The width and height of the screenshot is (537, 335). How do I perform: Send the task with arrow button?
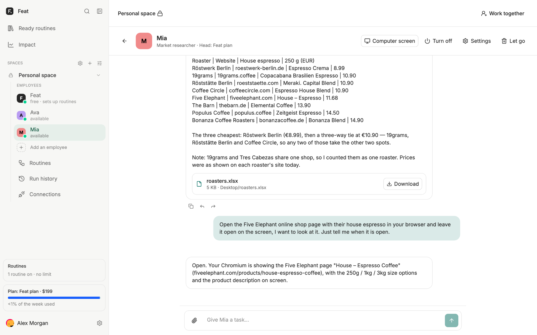tap(452, 320)
